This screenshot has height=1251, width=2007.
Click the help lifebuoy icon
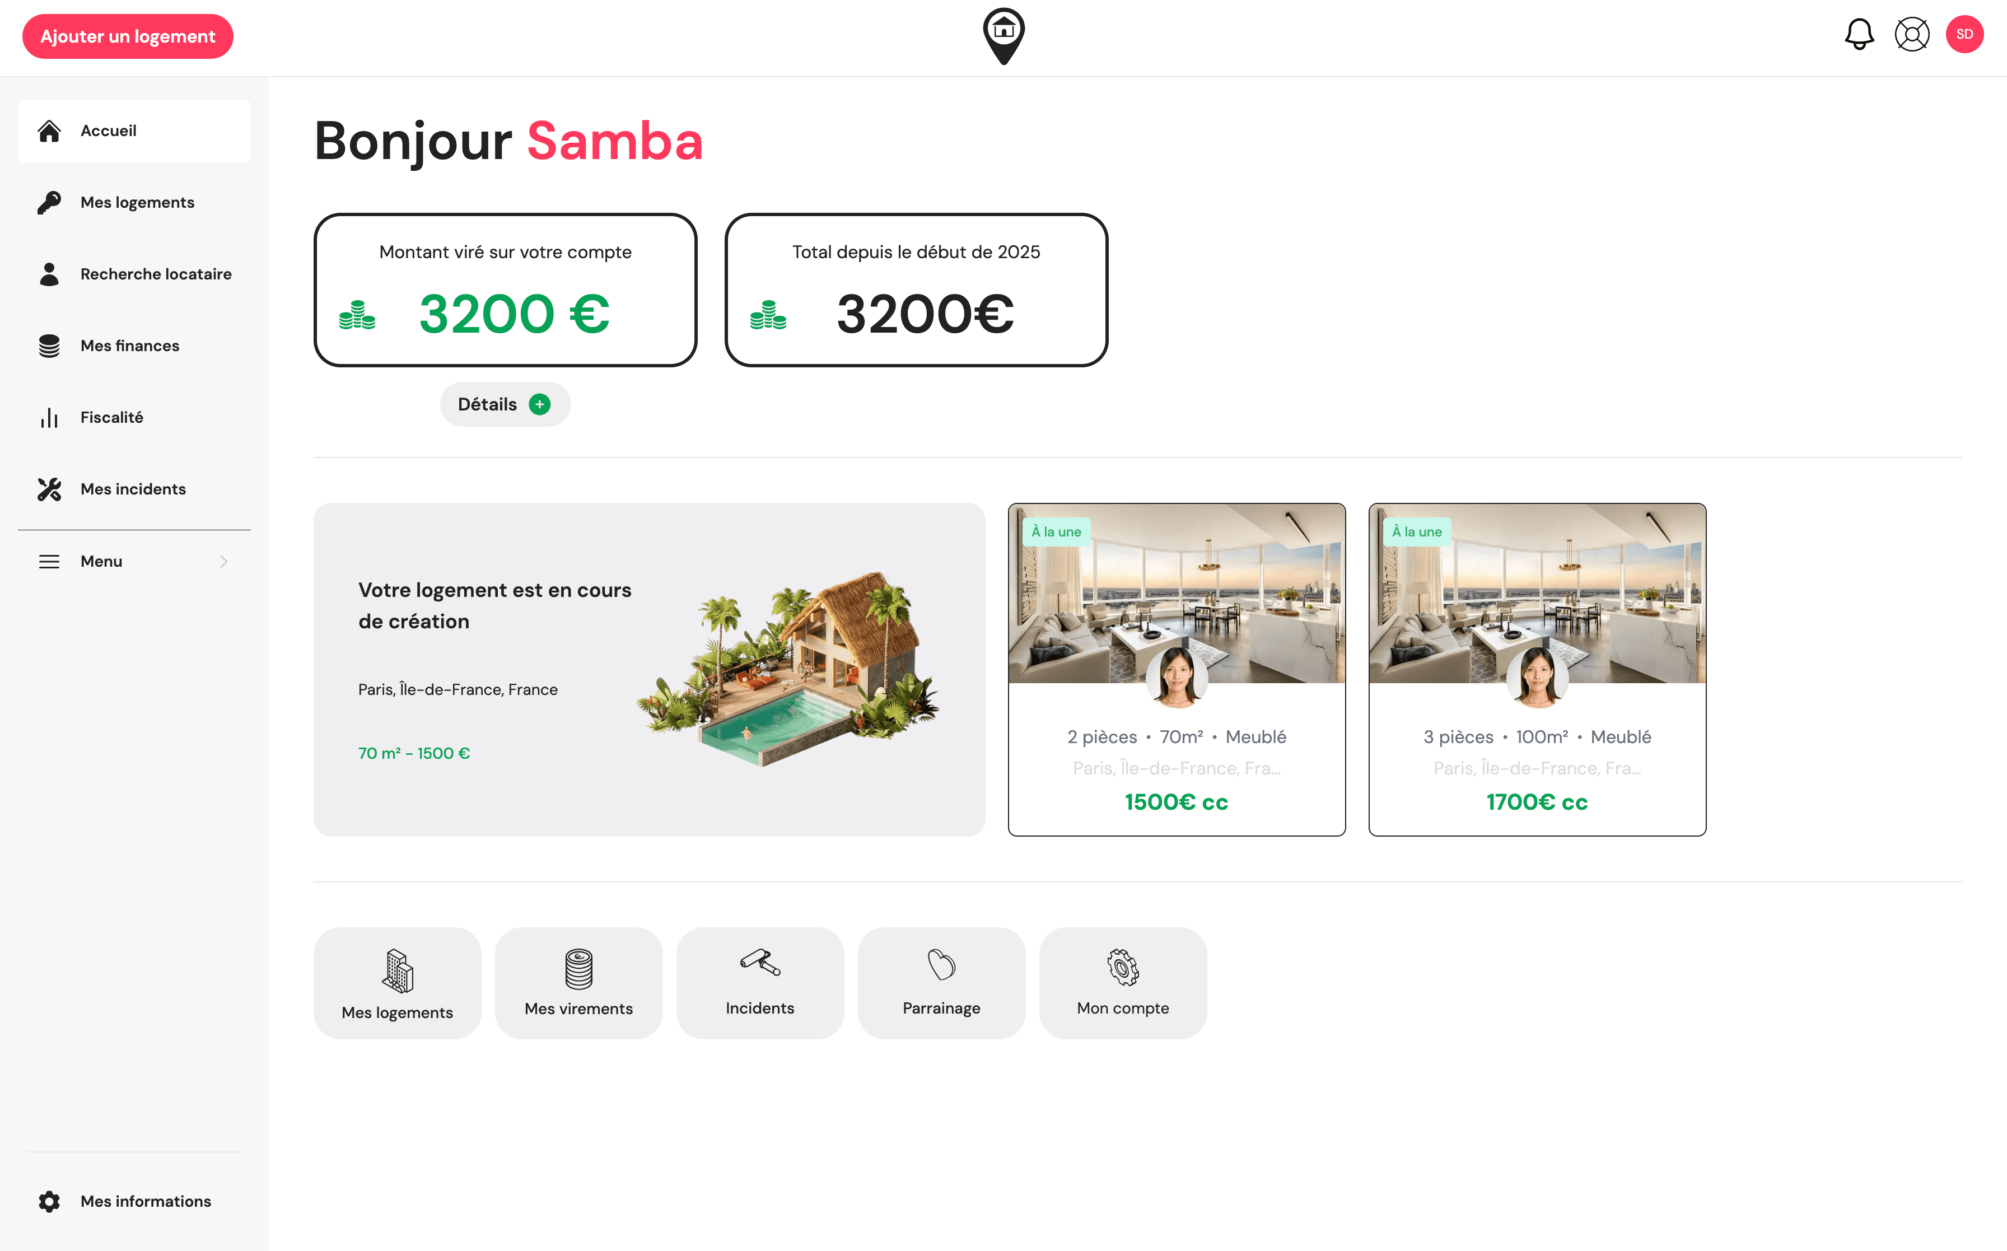pyautogui.click(x=1913, y=35)
